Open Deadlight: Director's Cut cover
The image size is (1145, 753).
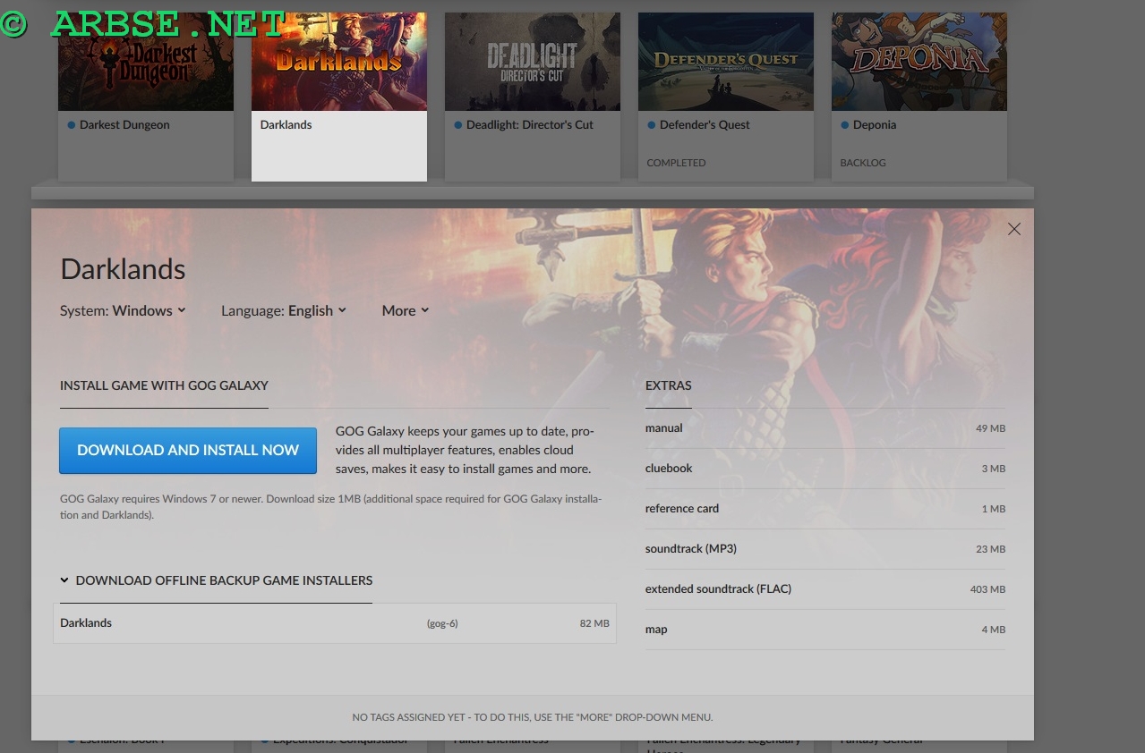coord(533,62)
